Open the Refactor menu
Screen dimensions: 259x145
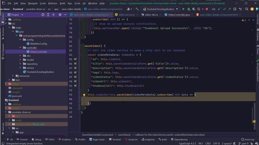point(53,3)
